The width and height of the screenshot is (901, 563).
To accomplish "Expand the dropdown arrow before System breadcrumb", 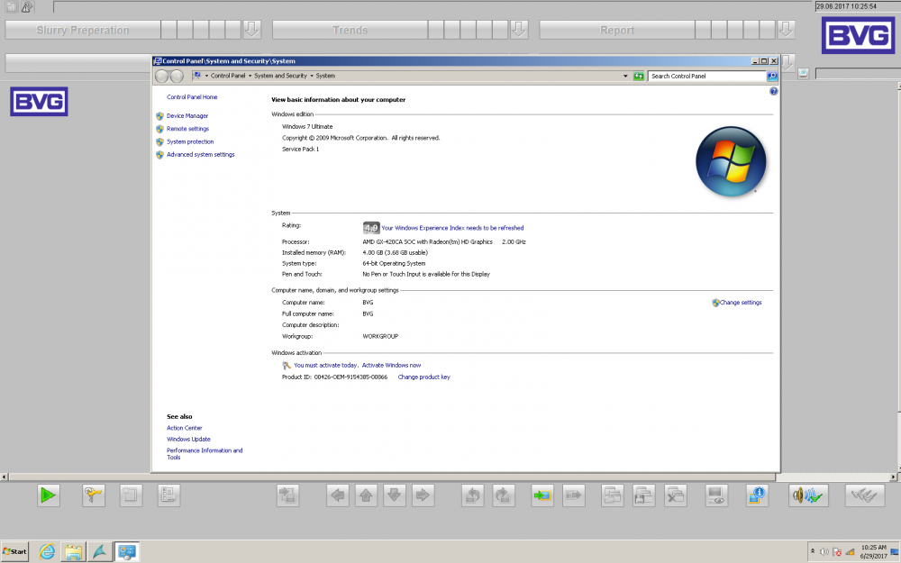I will (x=312, y=76).
